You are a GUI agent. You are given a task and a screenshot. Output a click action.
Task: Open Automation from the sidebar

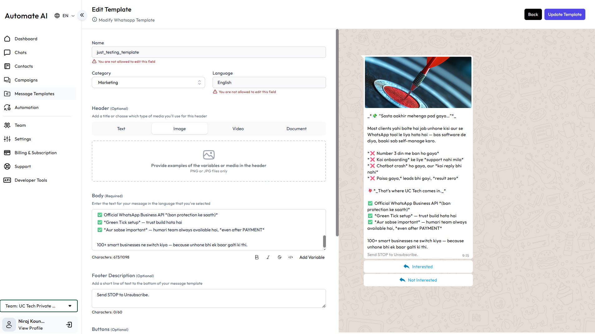click(x=27, y=107)
